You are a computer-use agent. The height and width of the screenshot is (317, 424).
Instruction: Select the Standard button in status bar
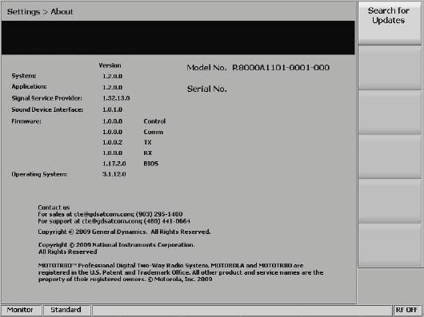click(66, 310)
